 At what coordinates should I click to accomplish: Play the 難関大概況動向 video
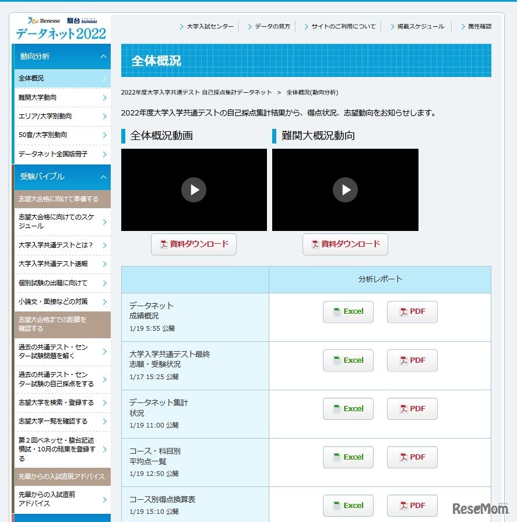[x=345, y=190]
